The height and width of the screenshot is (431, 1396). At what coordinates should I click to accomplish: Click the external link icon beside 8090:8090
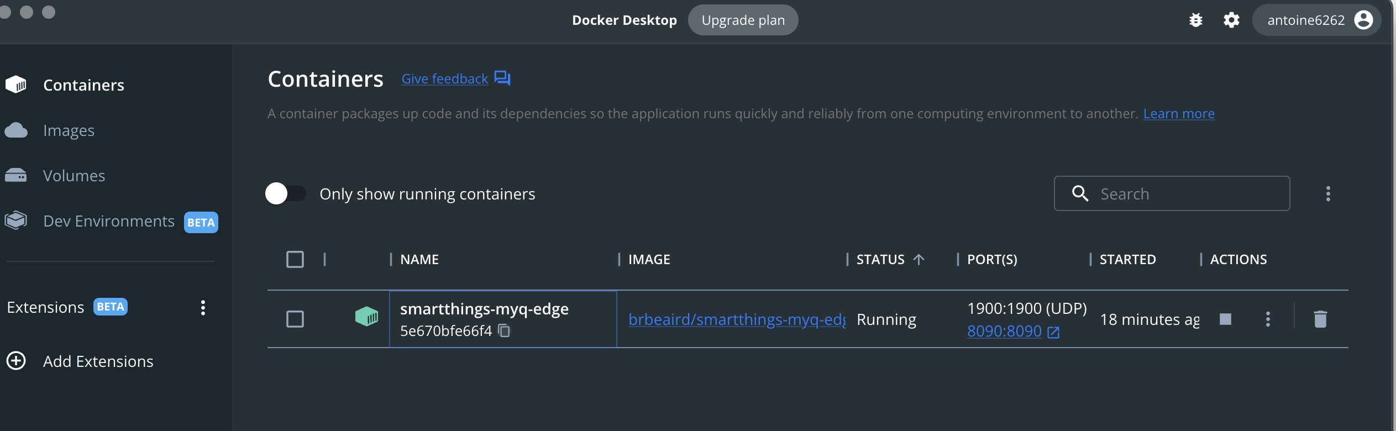[1053, 332]
